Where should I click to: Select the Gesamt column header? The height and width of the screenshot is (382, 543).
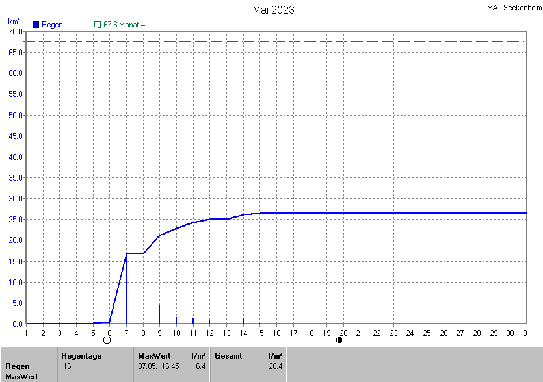228,356
